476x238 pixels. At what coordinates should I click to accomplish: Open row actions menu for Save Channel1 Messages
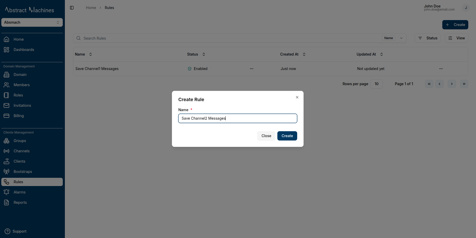(x=441, y=69)
